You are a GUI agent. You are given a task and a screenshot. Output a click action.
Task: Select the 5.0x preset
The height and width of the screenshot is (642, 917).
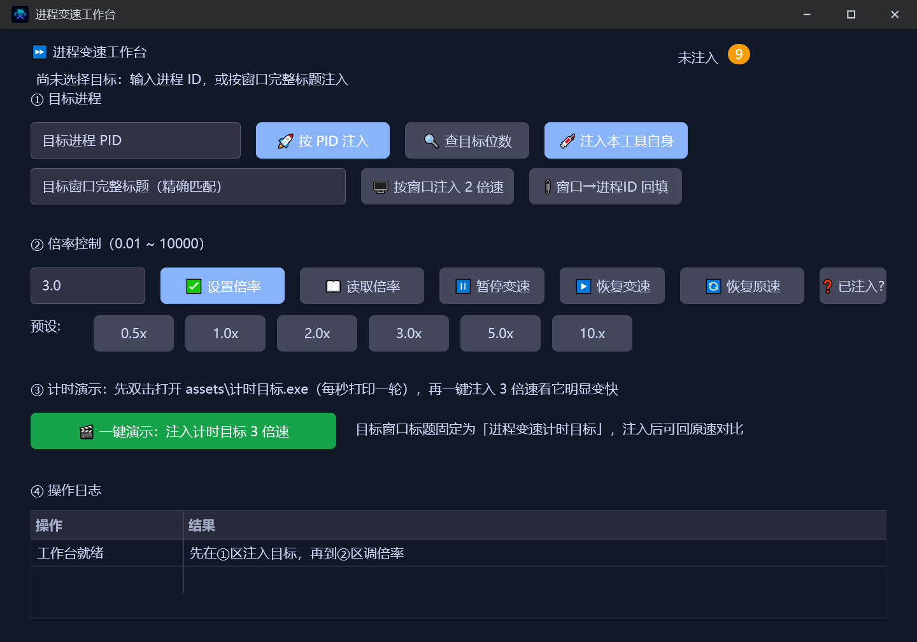tap(501, 333)
